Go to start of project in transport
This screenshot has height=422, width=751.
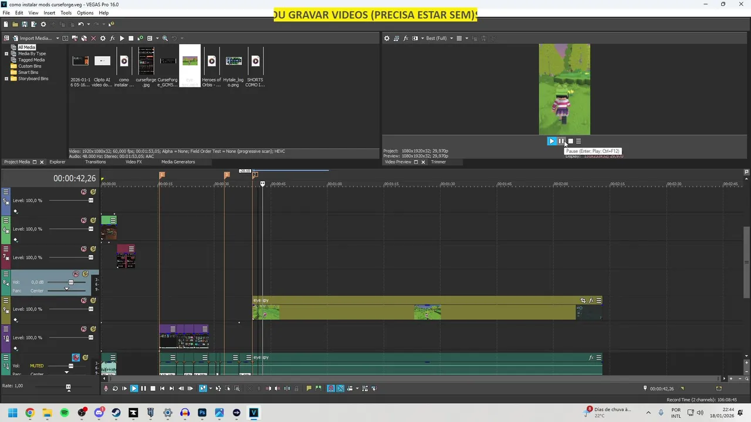[162, 388]
